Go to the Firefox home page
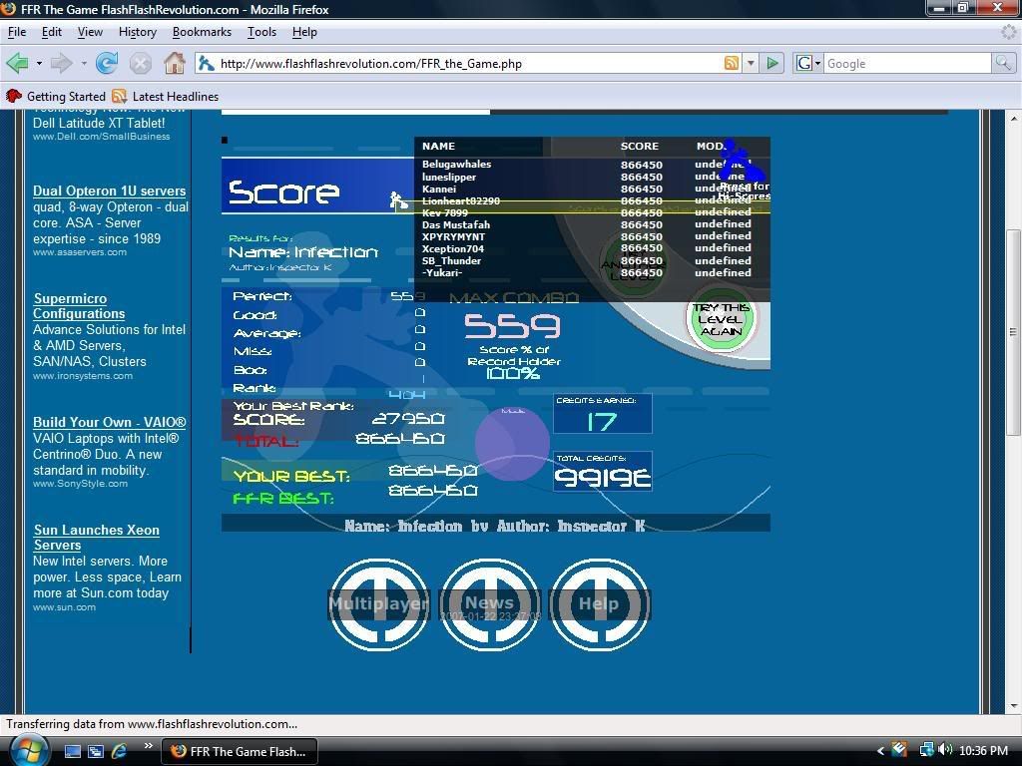 (174, 63)
